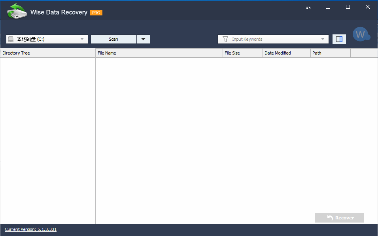
Task: Click the Wise Data Recovery logo icon
Action: 17,11
